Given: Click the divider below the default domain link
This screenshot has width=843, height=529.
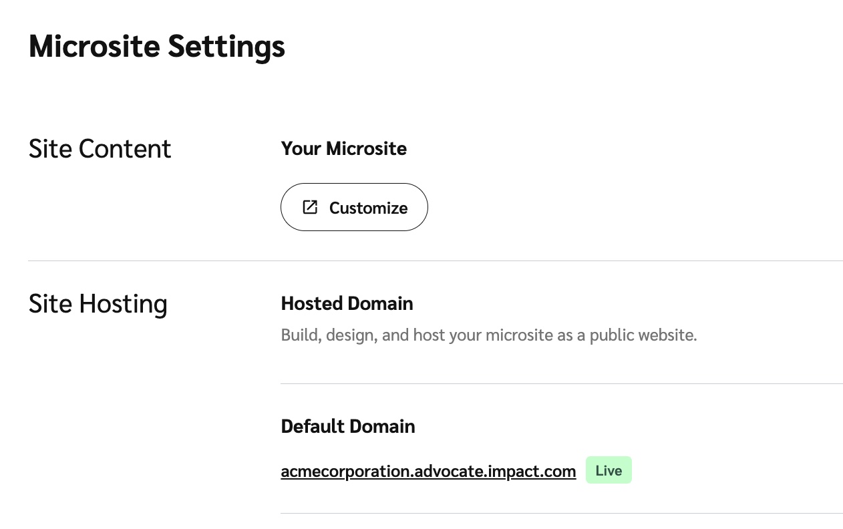Looking at the screenshot, I should (561, 513).
